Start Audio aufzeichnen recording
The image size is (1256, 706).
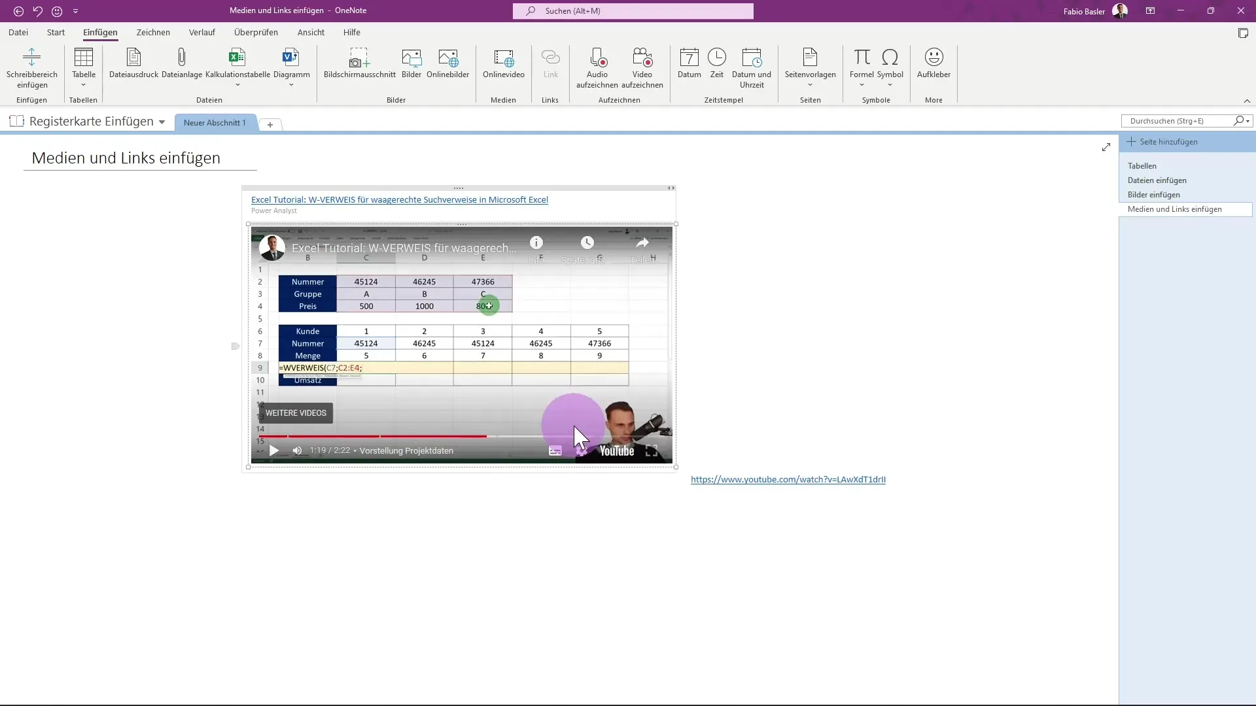tap(597, 68)
